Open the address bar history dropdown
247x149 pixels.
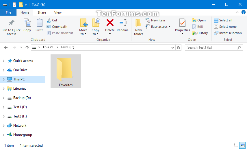pyautogui.click(x=173, y=47)
